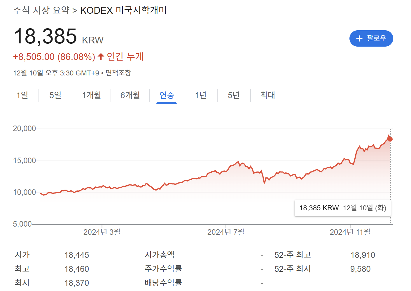Switch to the 5일 range tab
Screen dimensions: 411x291
(x=55, y=95)
